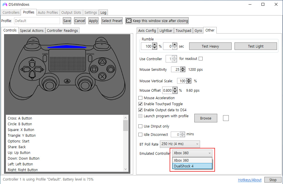Open the Auto Profiles tab
This screenshot has height=184, width=283.
(48, 12)
